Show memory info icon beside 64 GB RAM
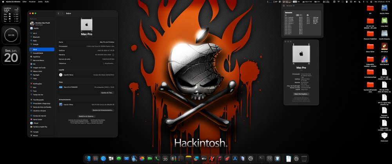The image size is (392, 164). point(113,55)
